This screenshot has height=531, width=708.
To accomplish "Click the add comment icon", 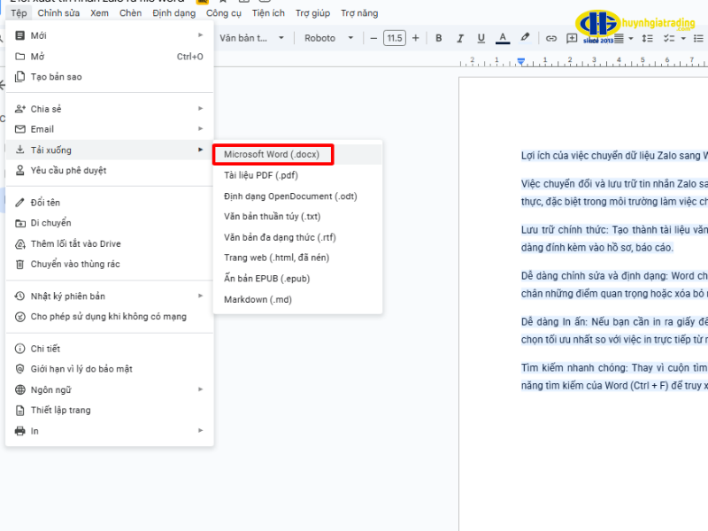I will 572,38.
